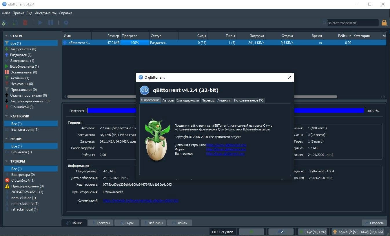The image size is (390, 236).
Task: Click the torrent list horizontal scrollbar
Action: pos(202,97)
